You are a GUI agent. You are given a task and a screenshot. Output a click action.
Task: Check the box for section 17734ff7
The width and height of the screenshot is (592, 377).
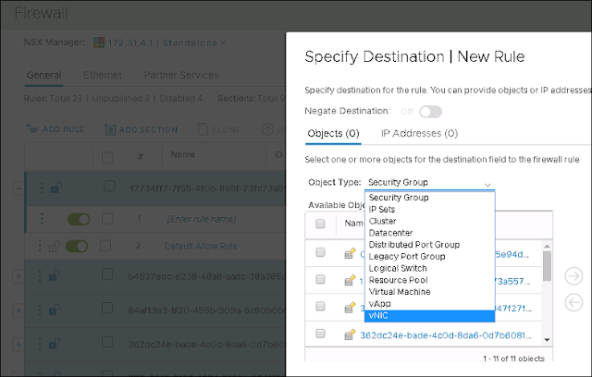109,186
